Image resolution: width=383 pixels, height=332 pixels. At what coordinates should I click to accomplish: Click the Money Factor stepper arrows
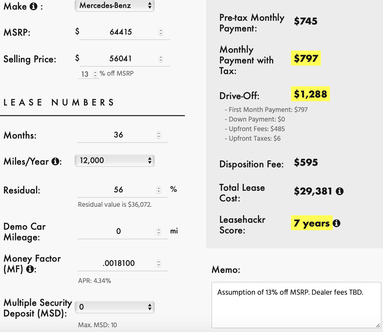pyautogui.click(x=159, y=263)
